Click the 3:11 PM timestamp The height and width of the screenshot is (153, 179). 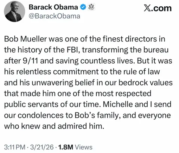15,147
